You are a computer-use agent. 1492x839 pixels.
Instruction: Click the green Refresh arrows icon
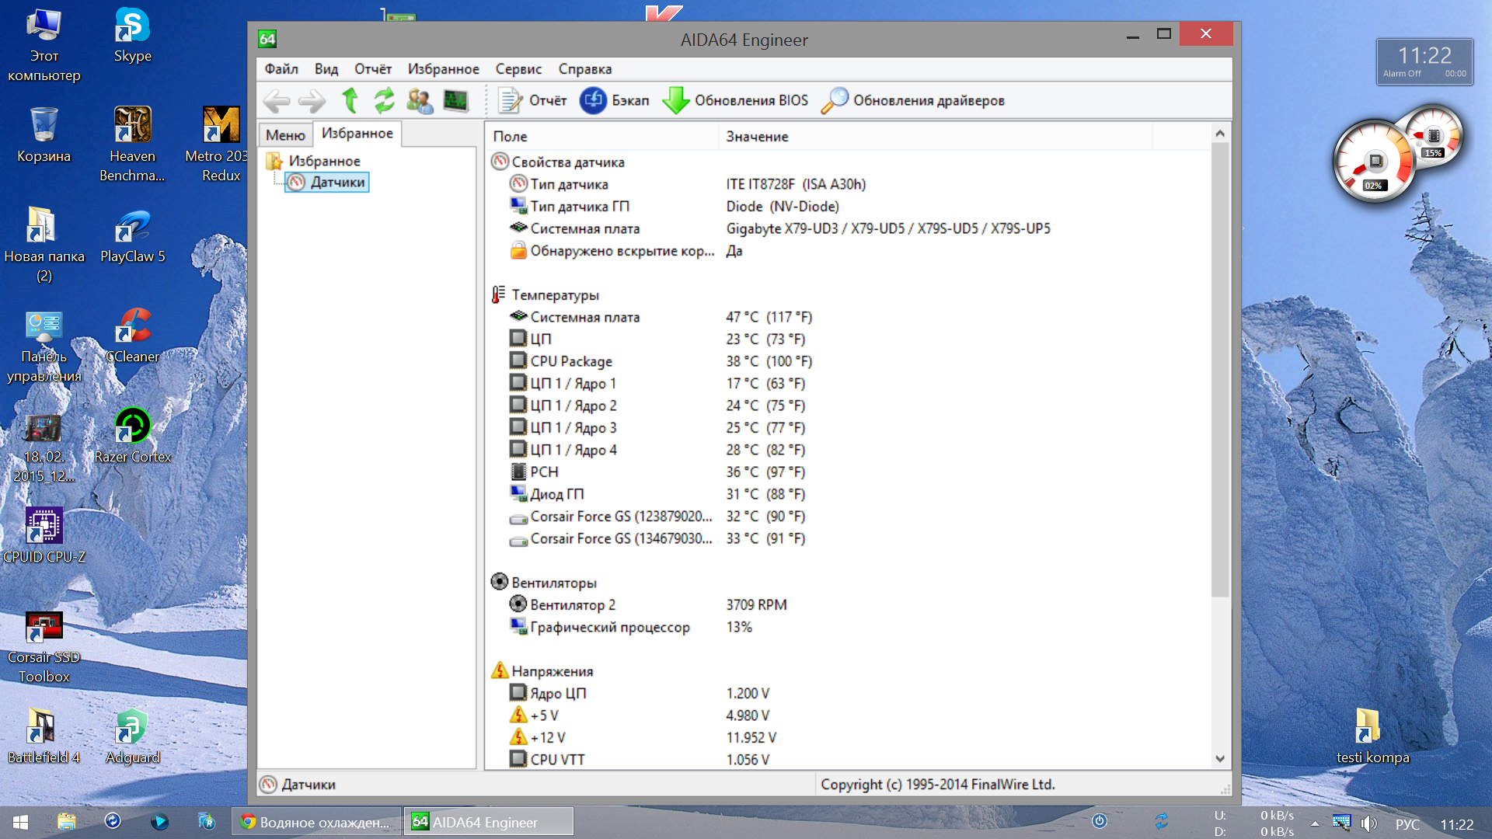pyautogui.click(x=384, y=101)
